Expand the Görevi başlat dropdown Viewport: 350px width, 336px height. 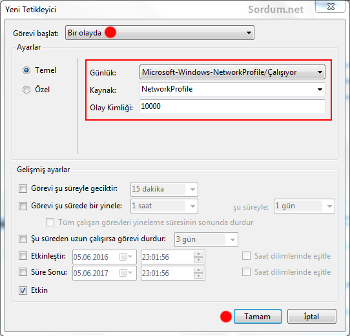pos(160,33)
